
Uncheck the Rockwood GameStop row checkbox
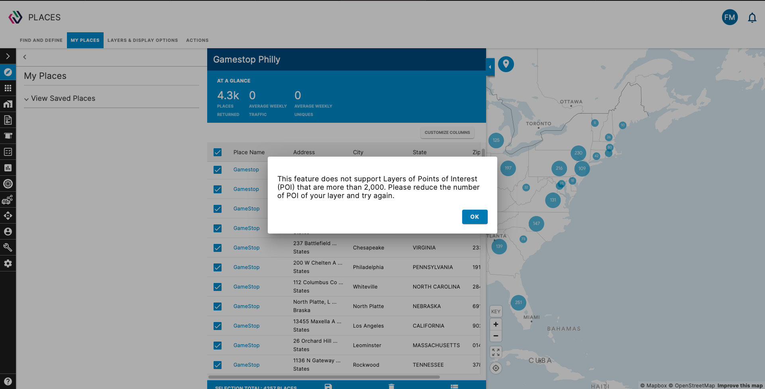click(x=218, y=365)
